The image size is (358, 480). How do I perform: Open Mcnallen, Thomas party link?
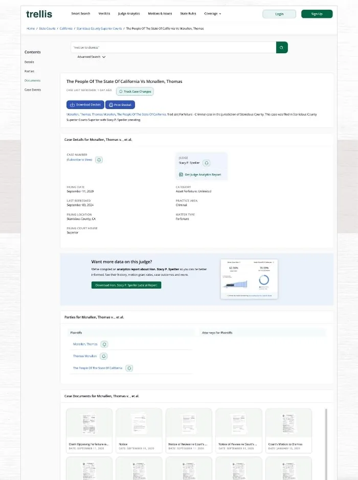coord(85,344)
